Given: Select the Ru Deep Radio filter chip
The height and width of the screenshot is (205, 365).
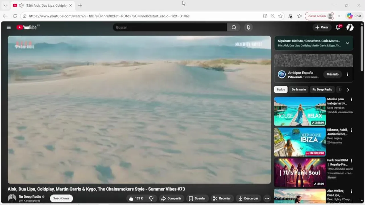Looking at the screenshot, I should (x=322, y=89).
